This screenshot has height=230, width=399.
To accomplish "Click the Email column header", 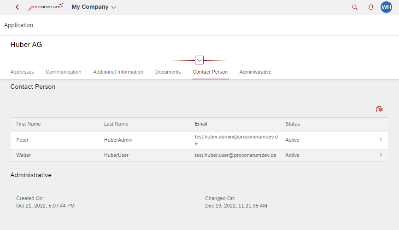I will 201,124.
